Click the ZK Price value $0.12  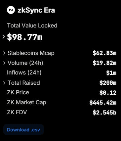[x=108, y=93]
